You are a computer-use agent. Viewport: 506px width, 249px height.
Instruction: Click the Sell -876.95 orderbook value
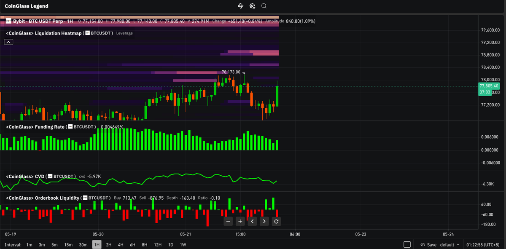[151, 198]
